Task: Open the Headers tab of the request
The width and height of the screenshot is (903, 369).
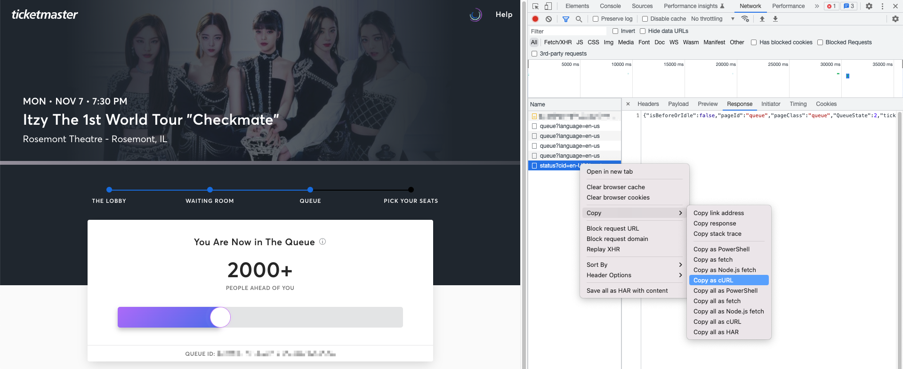Action: (x=648, y=104)
